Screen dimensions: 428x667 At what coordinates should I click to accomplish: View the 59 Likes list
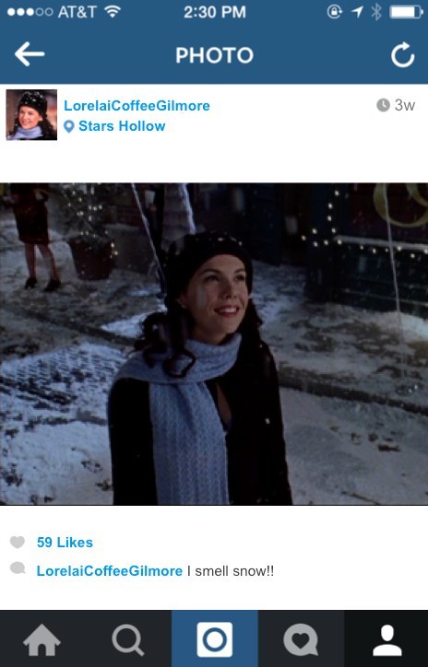(x=65, y=543)
